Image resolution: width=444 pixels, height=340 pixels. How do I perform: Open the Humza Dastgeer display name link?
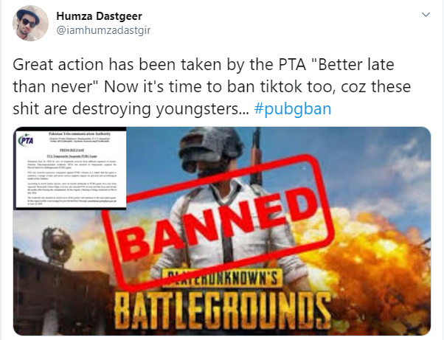(x=99, y=16)
